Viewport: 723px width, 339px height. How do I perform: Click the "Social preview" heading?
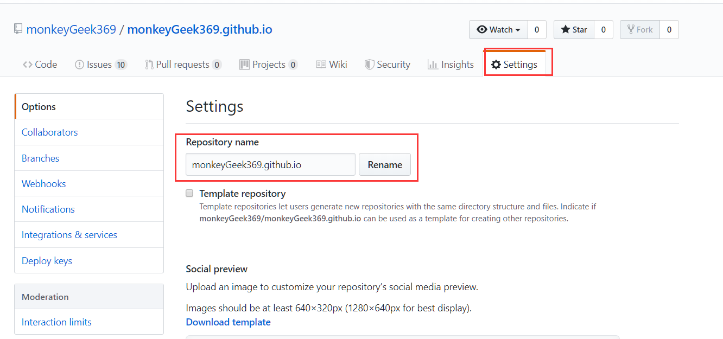click(x=217, y=269)
